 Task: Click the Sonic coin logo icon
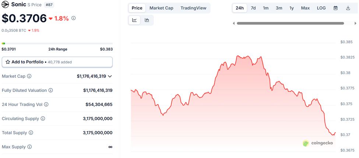[6, 4]
